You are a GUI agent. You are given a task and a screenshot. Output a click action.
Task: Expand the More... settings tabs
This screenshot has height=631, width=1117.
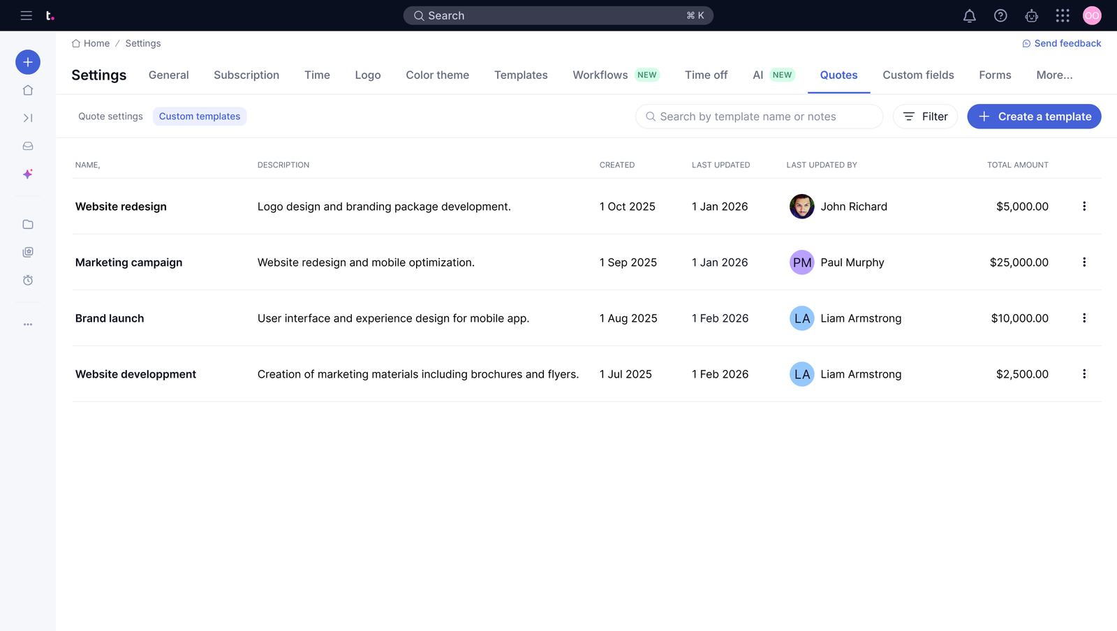pos(1054,75)
